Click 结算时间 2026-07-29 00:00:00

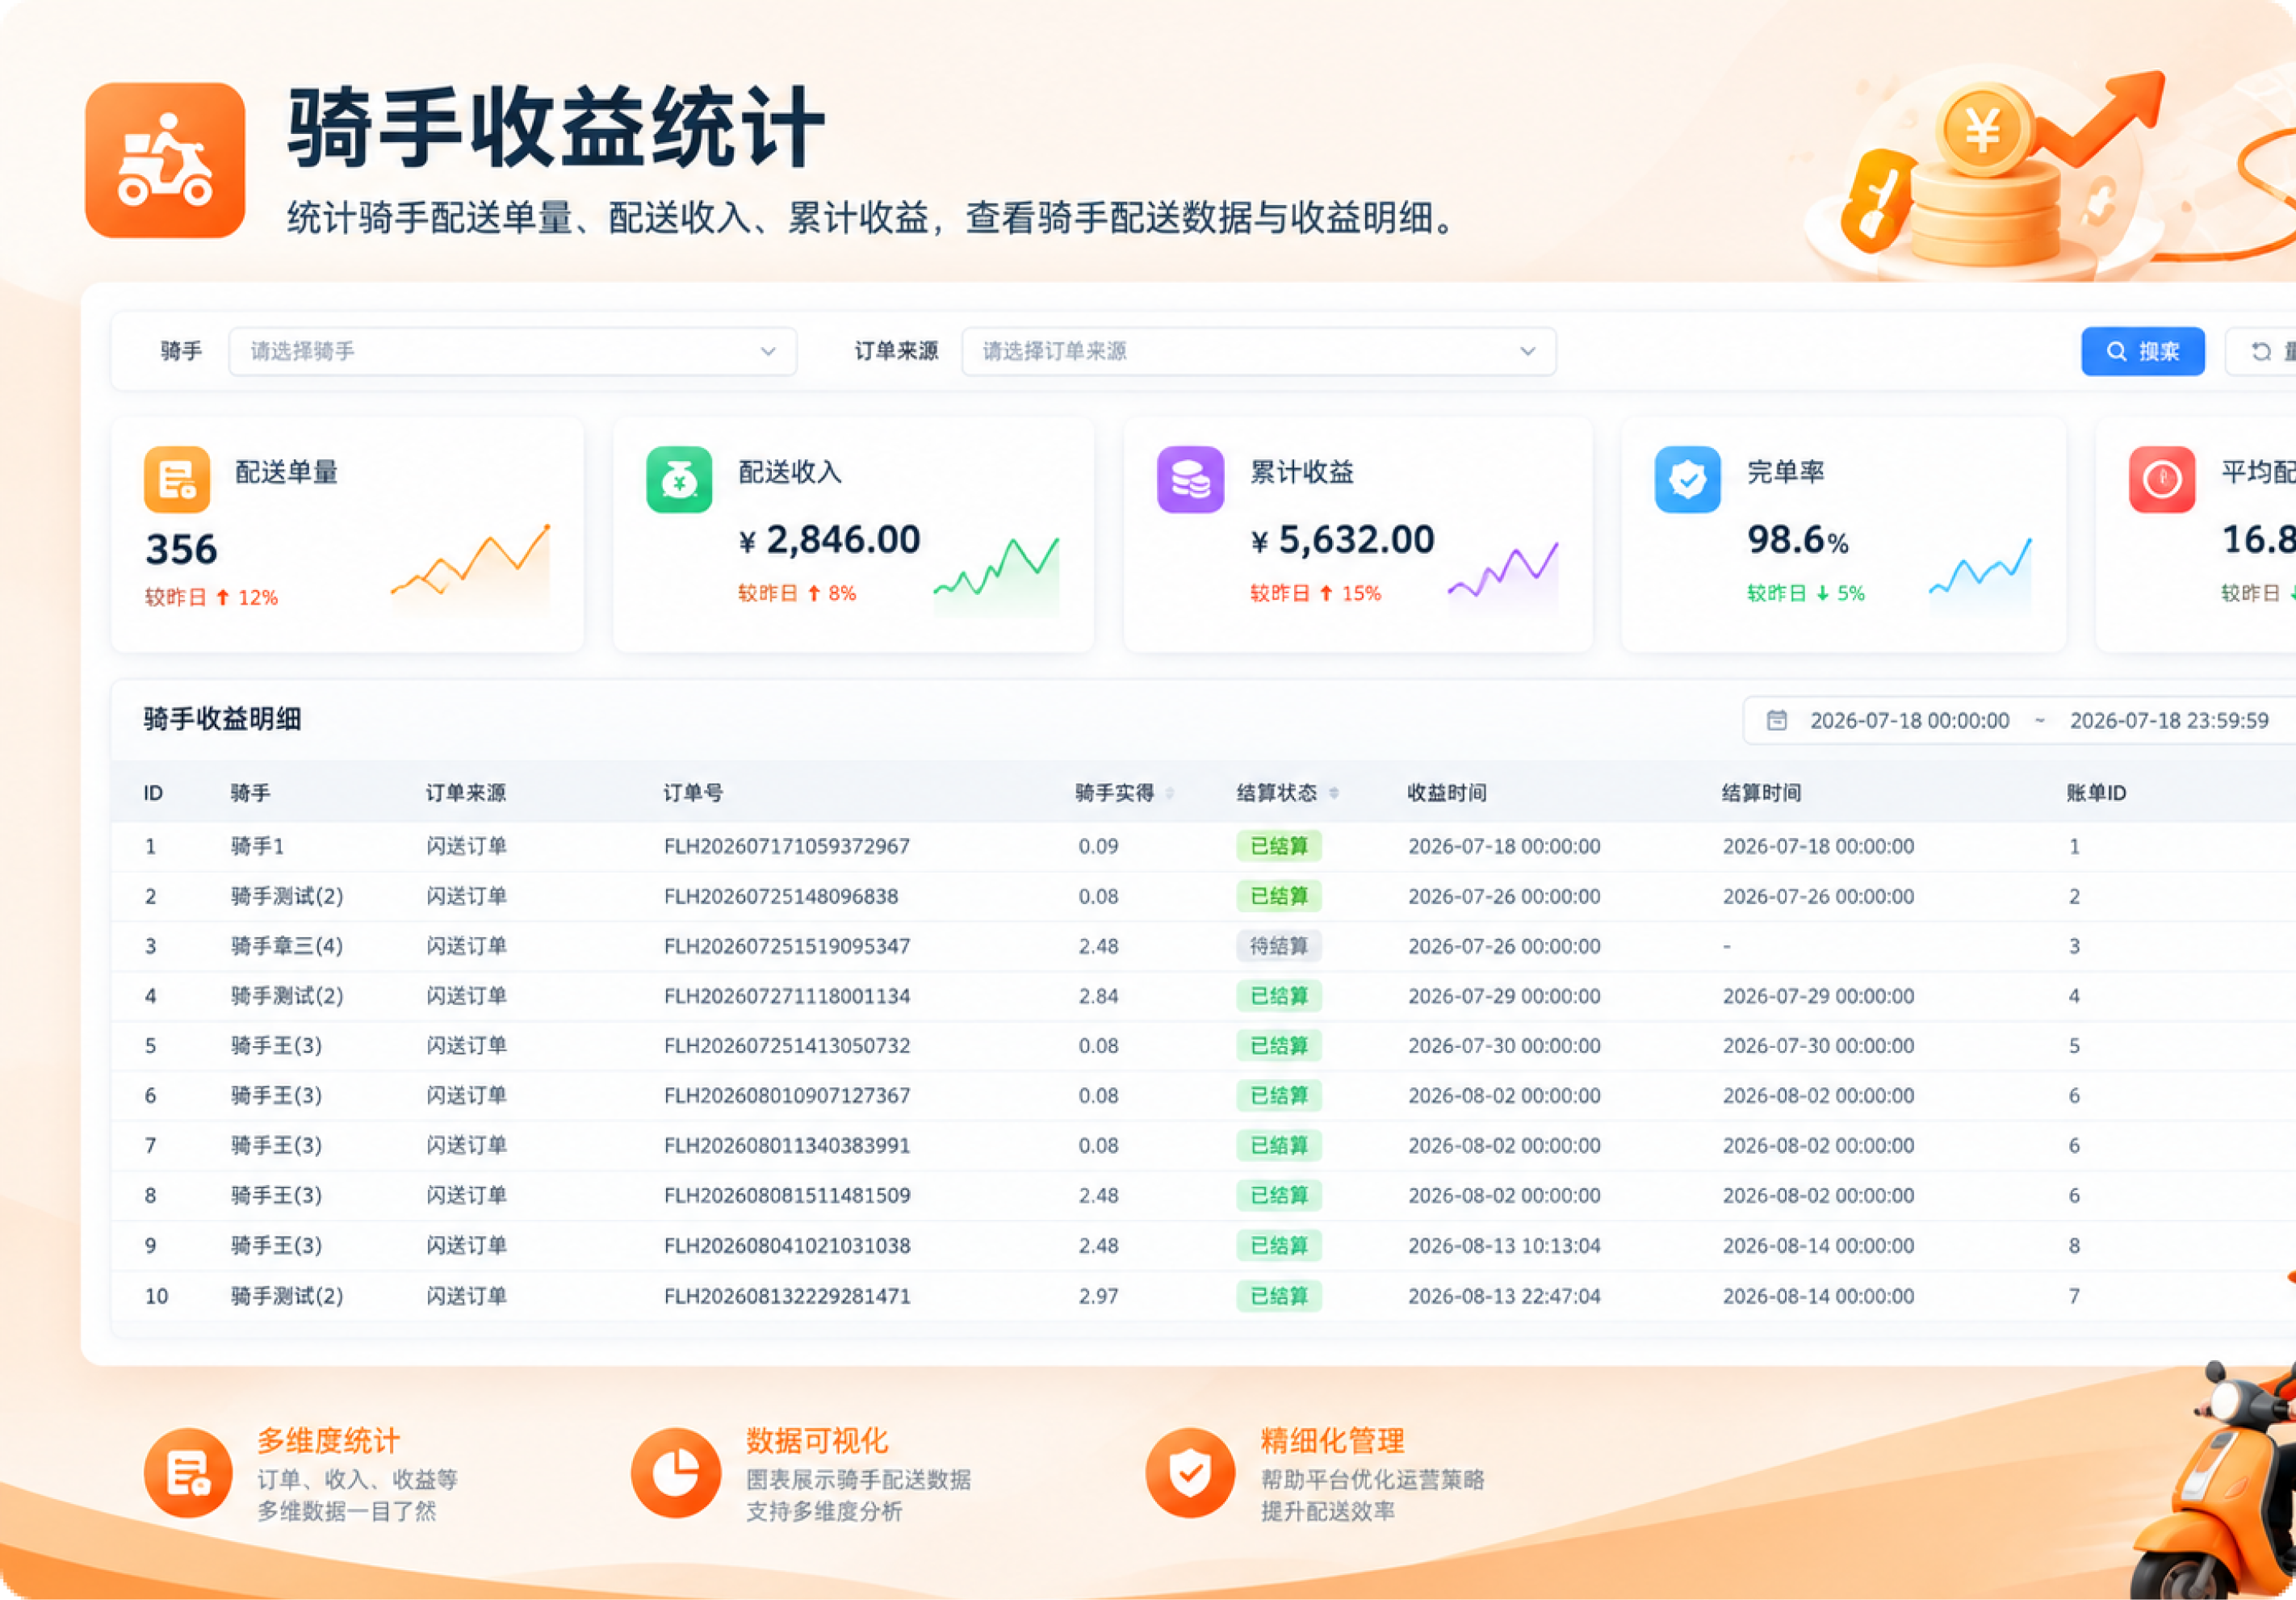tap(1818, 996)
